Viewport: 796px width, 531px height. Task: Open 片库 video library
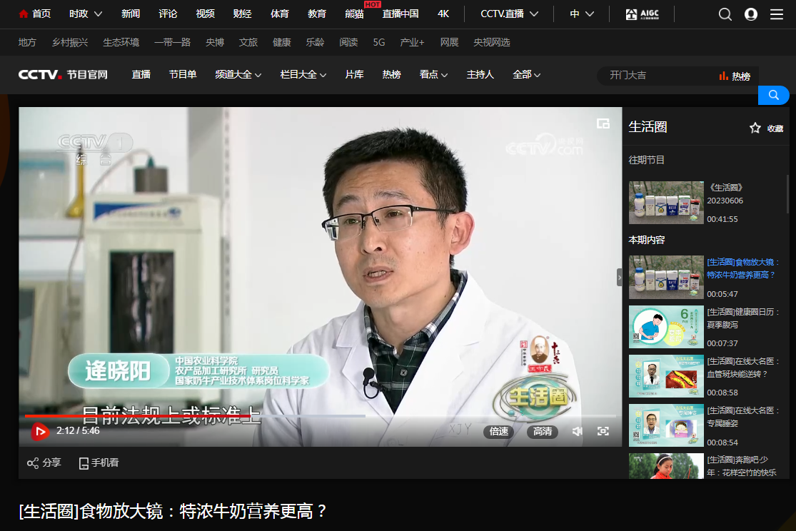pyautogui.click(x=354, y=75)
